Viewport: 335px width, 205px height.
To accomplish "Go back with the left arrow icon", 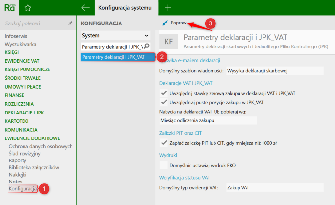I will coord(85,8).
